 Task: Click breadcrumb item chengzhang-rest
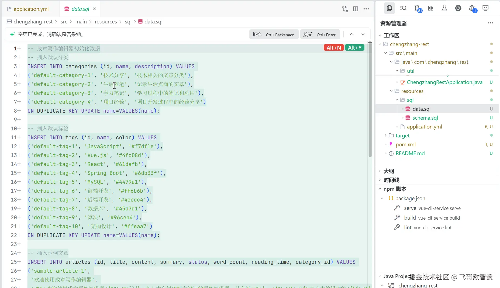pyautogui.click(x=33, y=22)
